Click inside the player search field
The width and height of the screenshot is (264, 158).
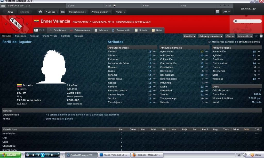pyautogui.click(x=248, y=21)
